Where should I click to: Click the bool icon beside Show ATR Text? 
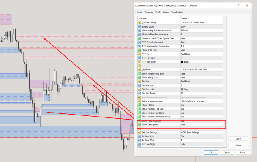point(139,50)
